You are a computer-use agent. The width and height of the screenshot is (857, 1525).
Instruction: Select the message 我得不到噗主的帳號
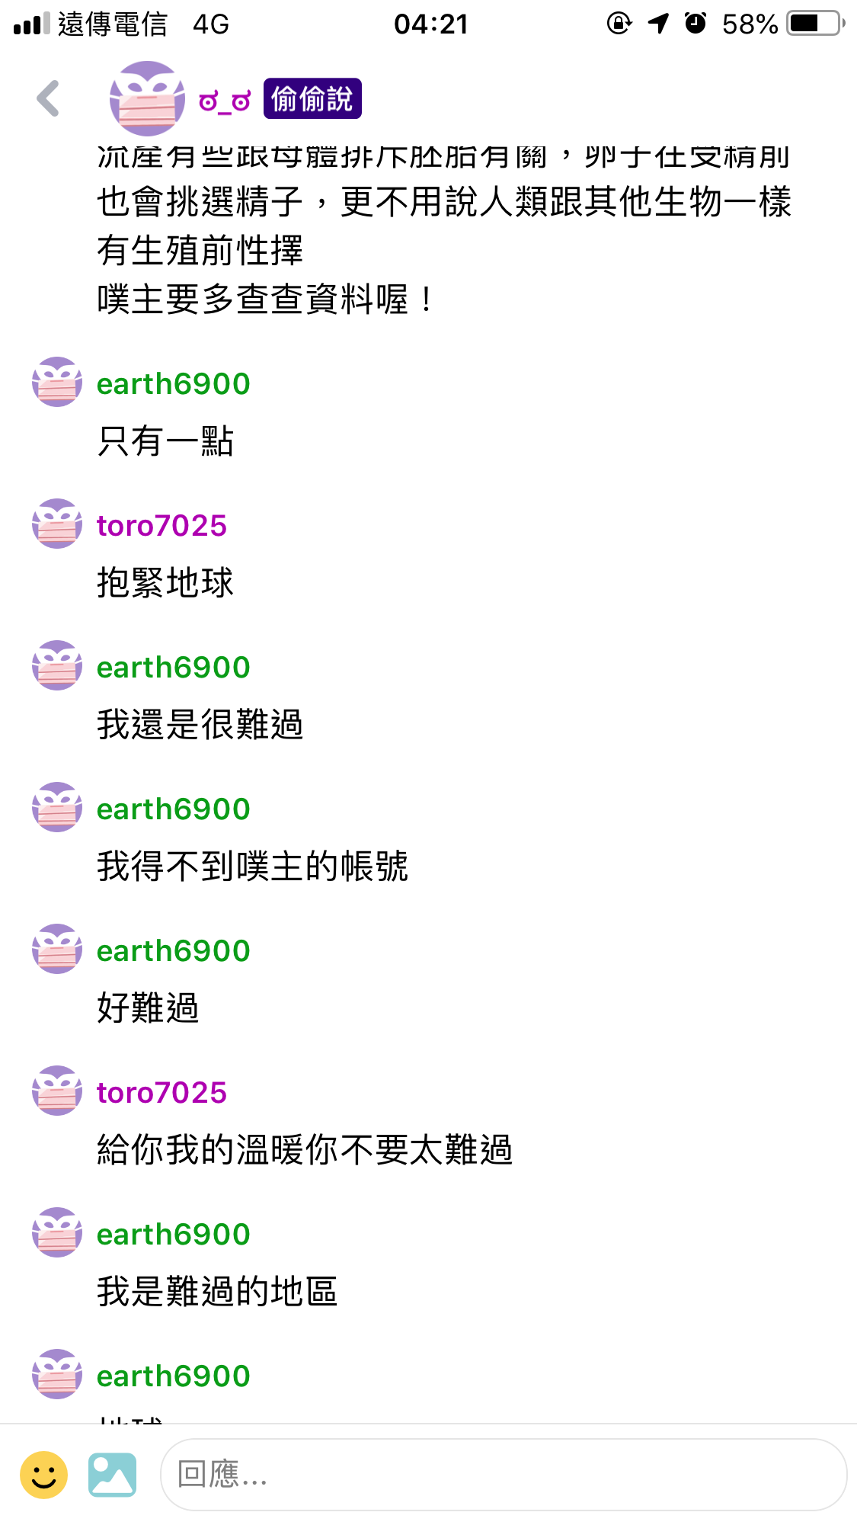point(253,867)
